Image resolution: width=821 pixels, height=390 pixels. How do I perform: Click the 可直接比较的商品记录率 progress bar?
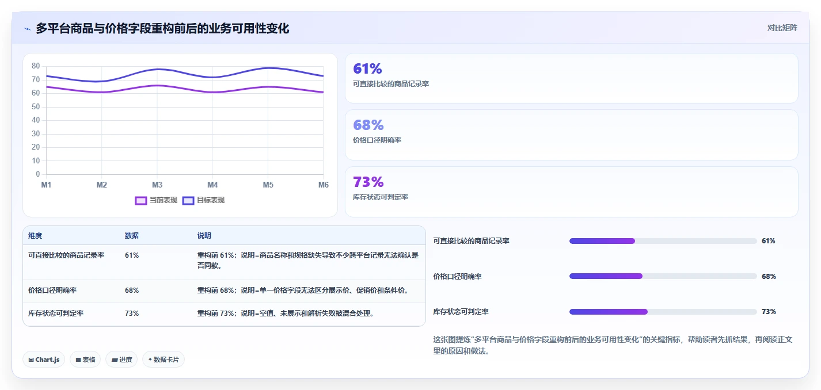pyautogui.click(x=663, y=241)
